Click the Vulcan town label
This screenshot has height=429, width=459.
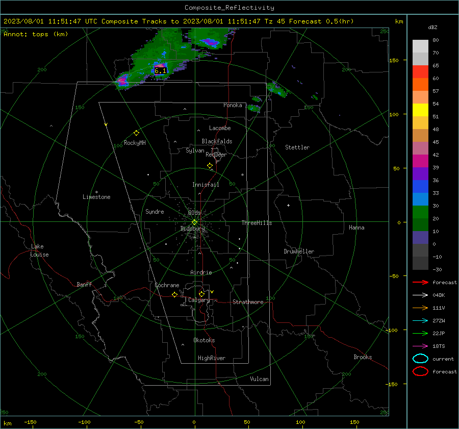[x=259, y=379]
